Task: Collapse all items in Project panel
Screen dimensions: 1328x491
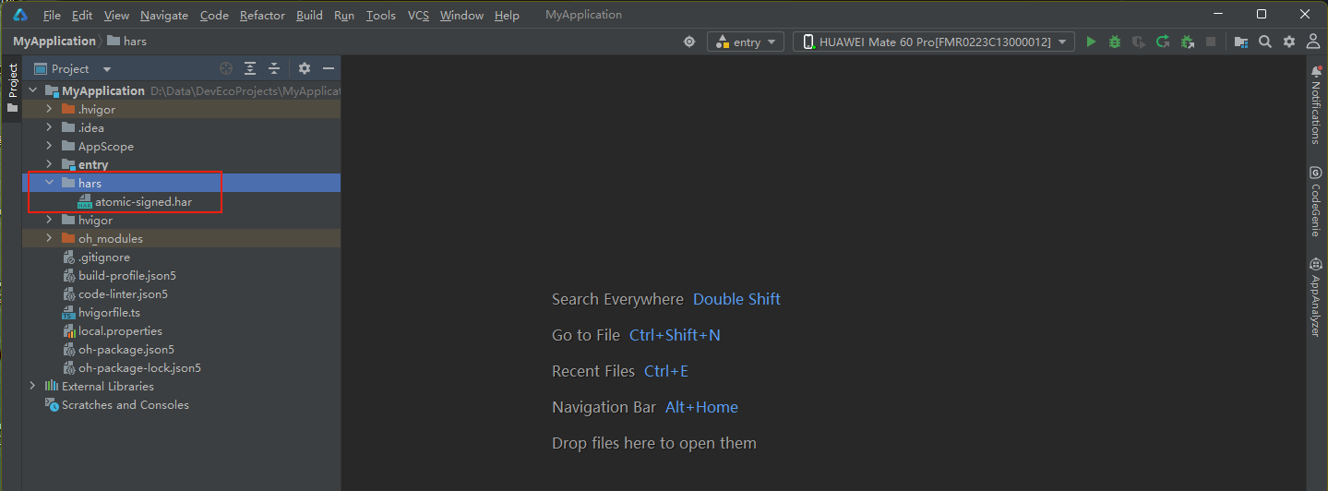Action: click(x=274, y=68)
